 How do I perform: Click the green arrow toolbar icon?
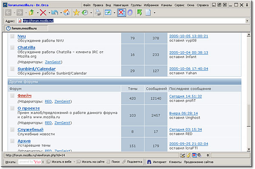click(139, 12)
